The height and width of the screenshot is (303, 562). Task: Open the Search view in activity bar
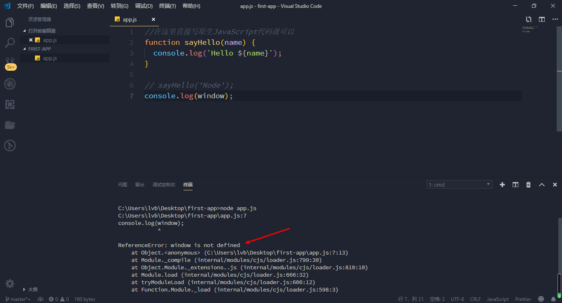click(10, 43)
